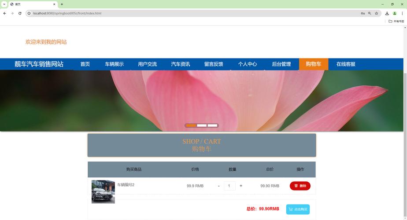Open the password manager key icon
This screenshot has height=220, width=407.
[x=363, y=13]
